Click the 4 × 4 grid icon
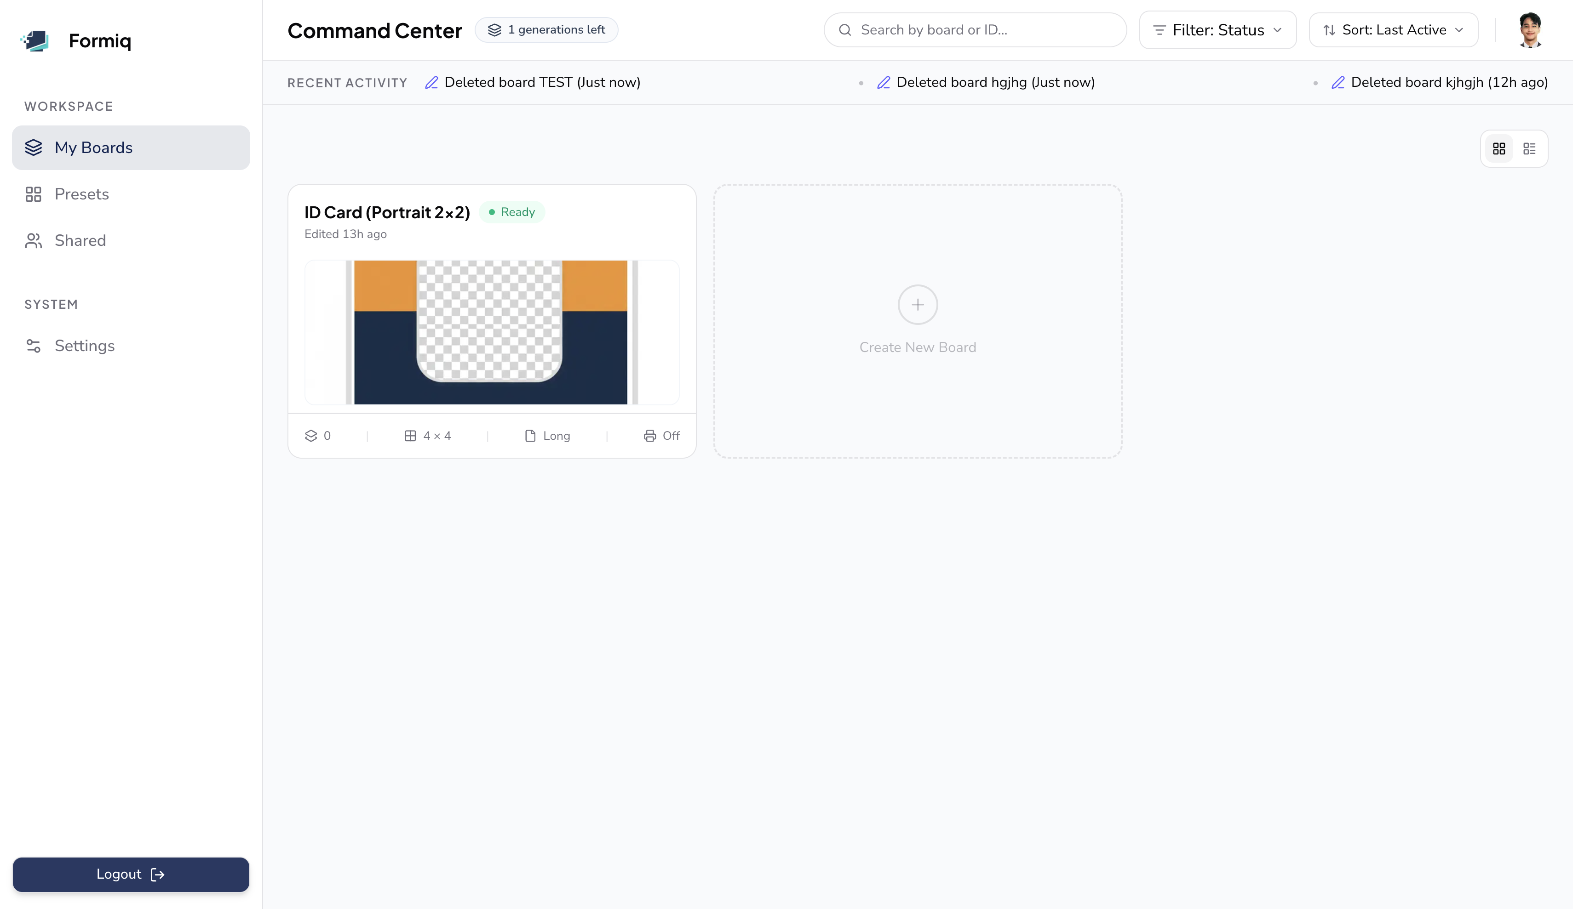This screenshot has width=1573, height=909. [410, 436]
